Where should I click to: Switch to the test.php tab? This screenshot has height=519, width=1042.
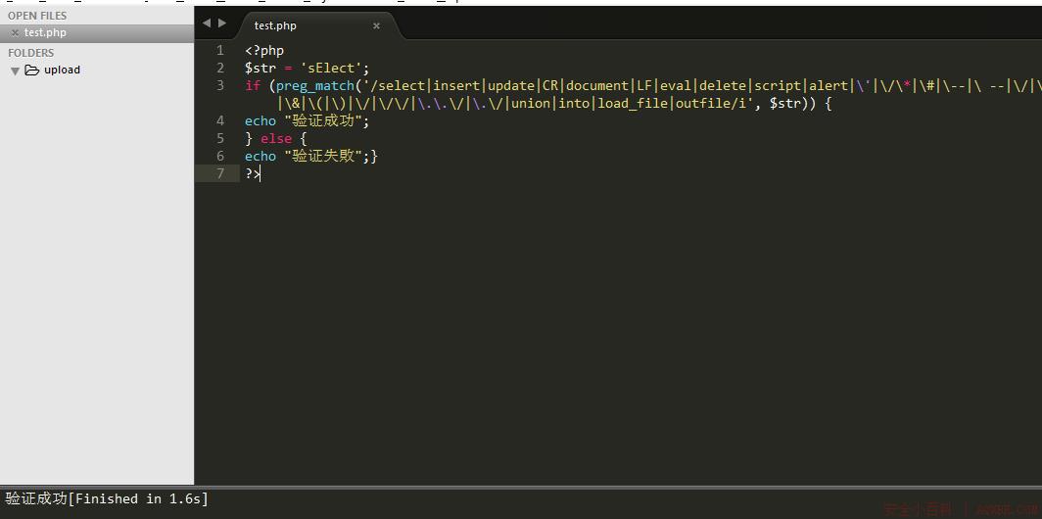[275, 25]
